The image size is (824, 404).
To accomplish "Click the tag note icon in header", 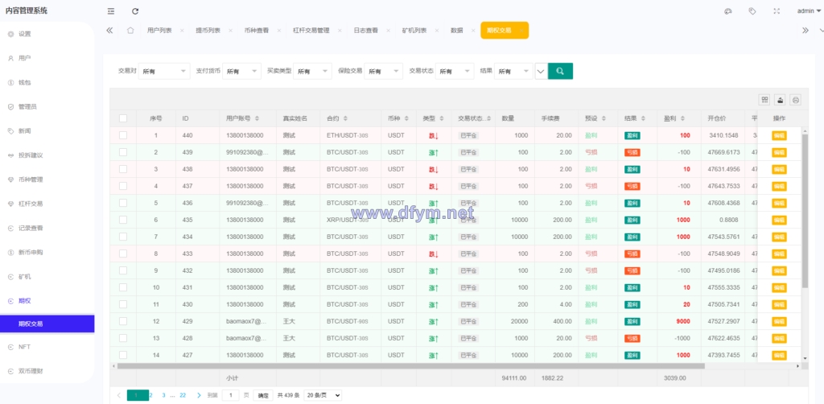I will [752, 11].
